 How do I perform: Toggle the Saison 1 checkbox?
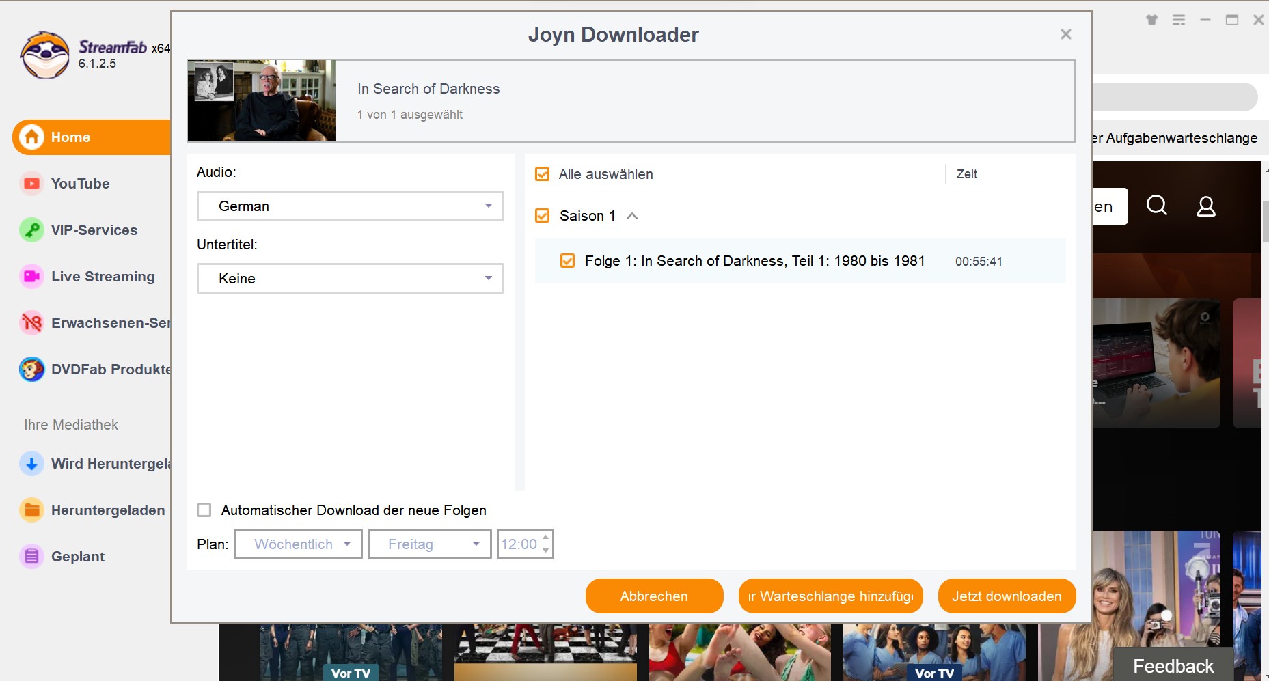point(543,216)
